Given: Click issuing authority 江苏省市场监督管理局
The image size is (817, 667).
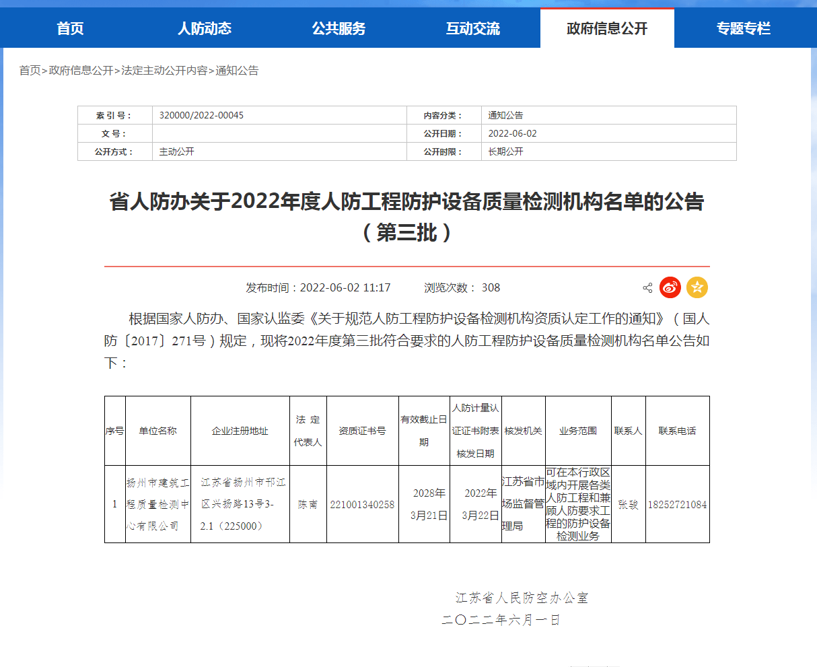Looking at the screenshot, I should (524, 504).
